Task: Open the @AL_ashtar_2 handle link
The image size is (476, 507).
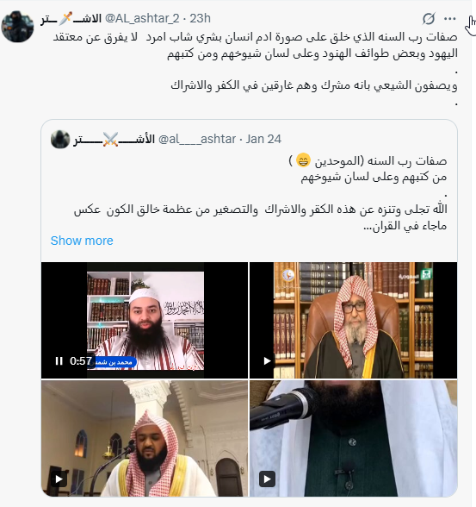Action: coord(142,18)
